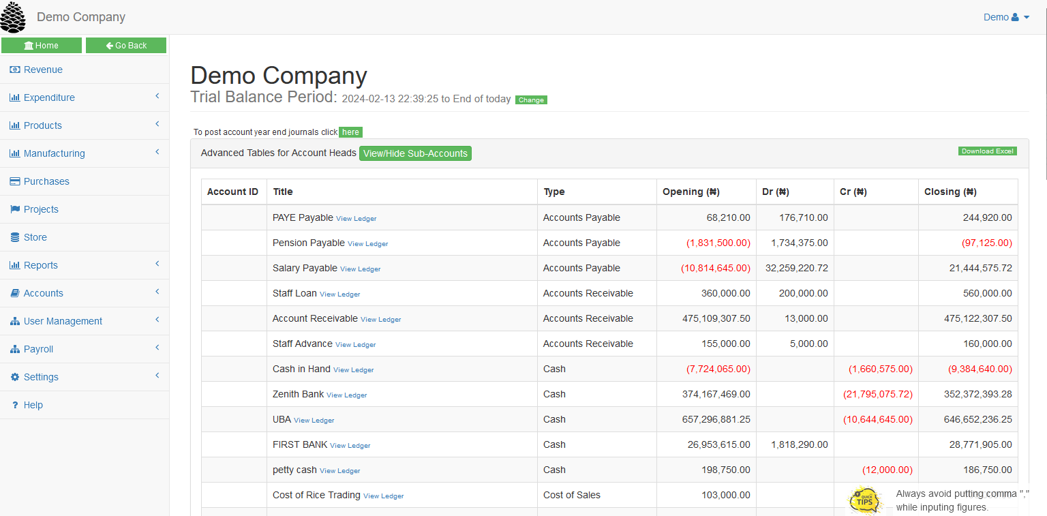Click the User Management sitemap icon

click(x=15, y=321)
